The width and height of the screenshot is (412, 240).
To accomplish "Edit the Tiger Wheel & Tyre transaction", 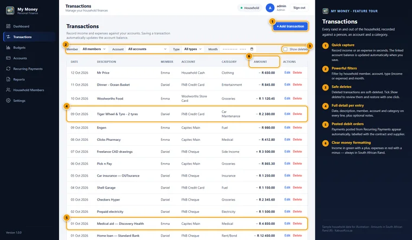I will 287,114.
